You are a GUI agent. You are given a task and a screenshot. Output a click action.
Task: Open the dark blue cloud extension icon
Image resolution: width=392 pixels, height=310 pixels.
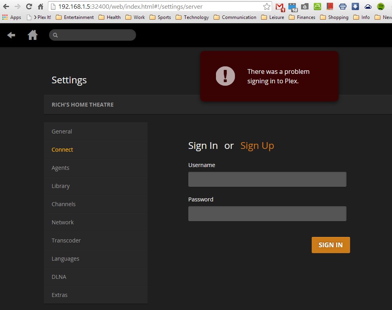368,7
